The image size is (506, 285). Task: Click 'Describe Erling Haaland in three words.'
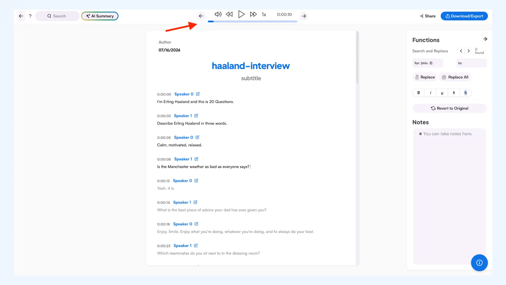point(192,123)
